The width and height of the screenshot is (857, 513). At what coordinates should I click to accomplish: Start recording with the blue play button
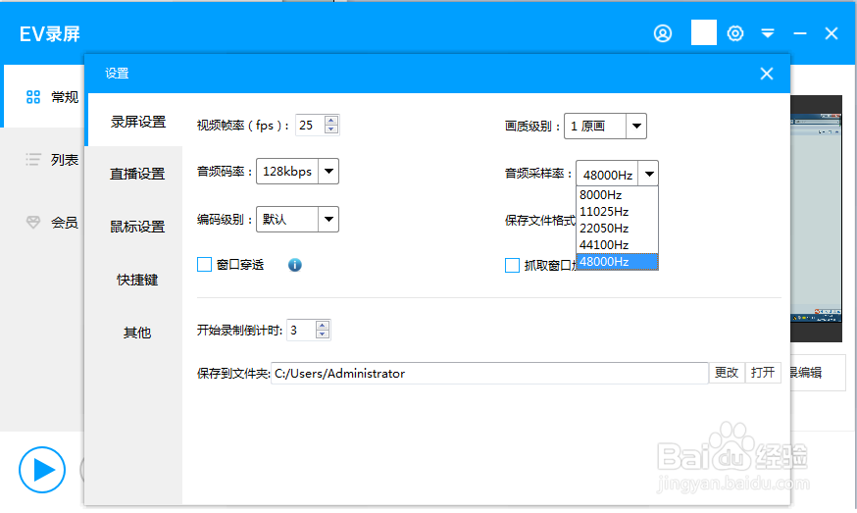coord(42,470)
